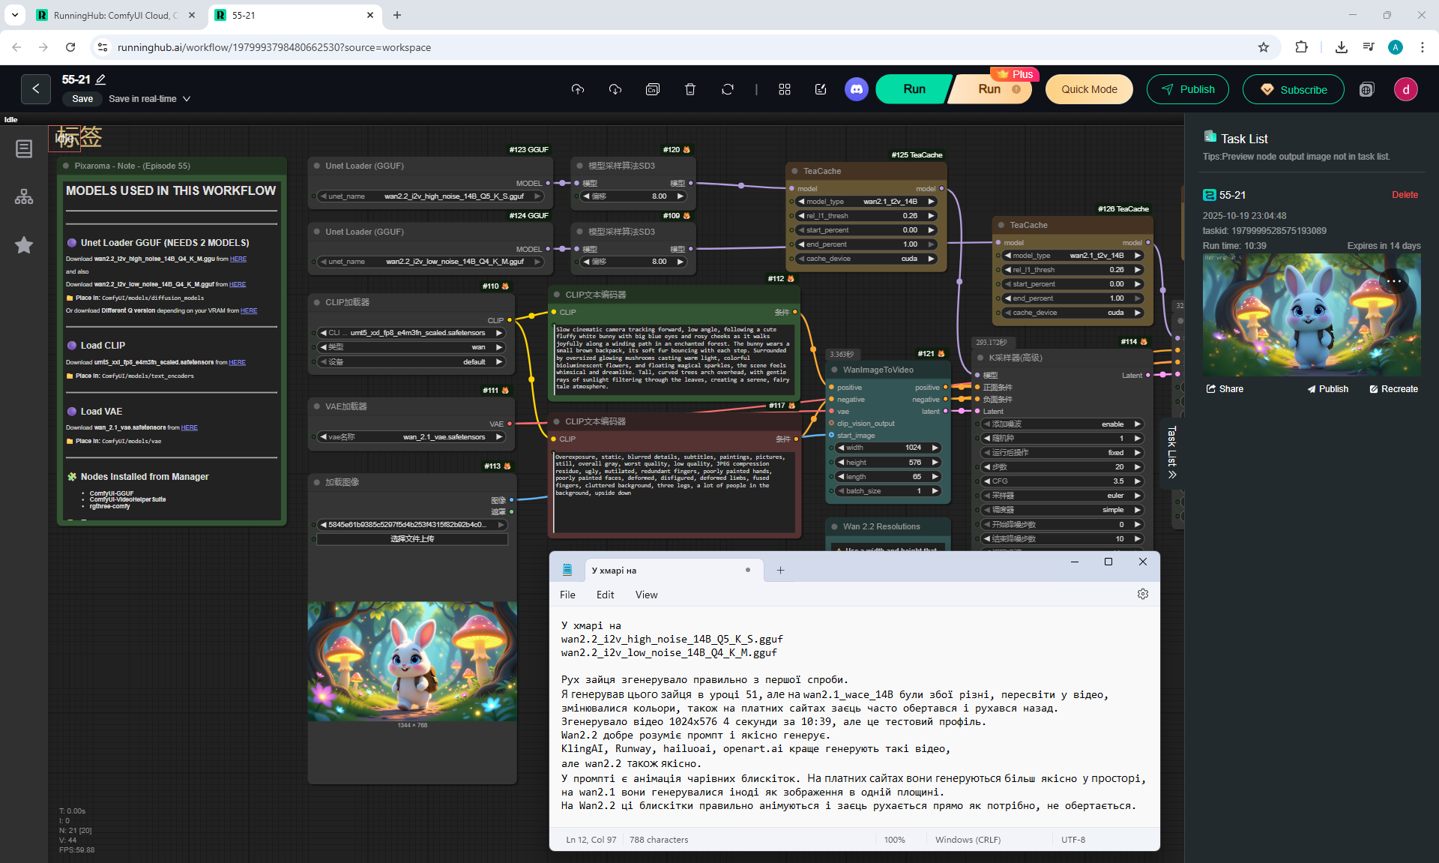
Task: Toggle collapse dot of WanImageToVideo node
Action: [833, 370]
